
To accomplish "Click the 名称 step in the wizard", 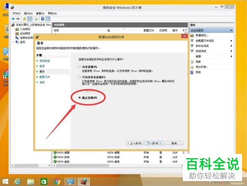I will click(x=42, y=82).
